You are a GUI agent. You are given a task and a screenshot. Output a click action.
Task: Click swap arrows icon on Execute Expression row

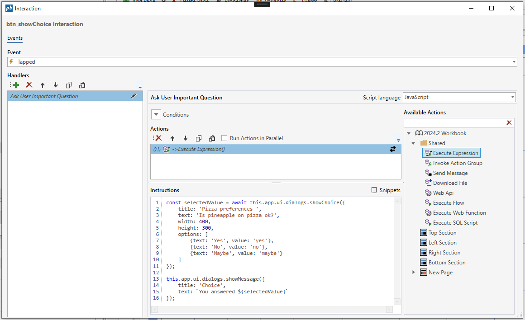392,149
